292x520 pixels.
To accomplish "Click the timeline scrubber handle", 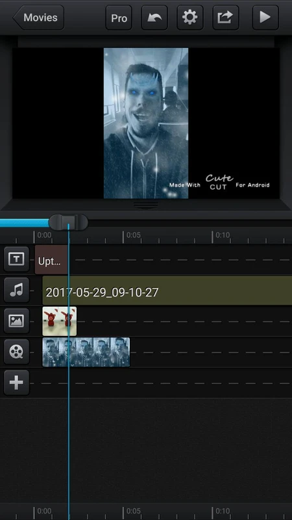I will (x=69, y=222).
